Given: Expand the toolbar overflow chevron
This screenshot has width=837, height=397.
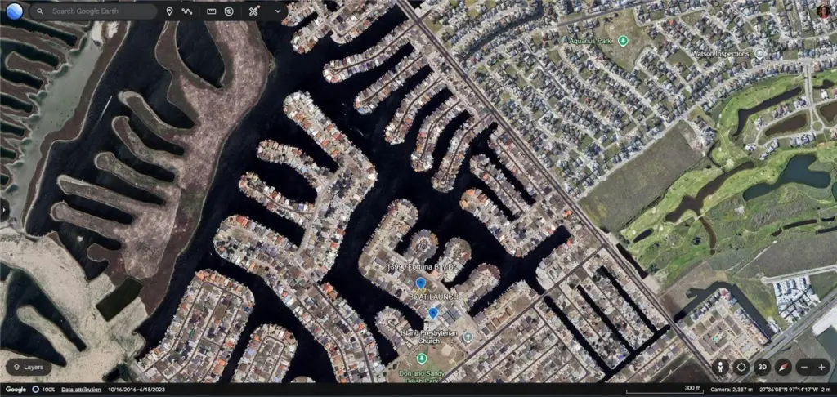Looking at the screenshot, I should 278,11.
